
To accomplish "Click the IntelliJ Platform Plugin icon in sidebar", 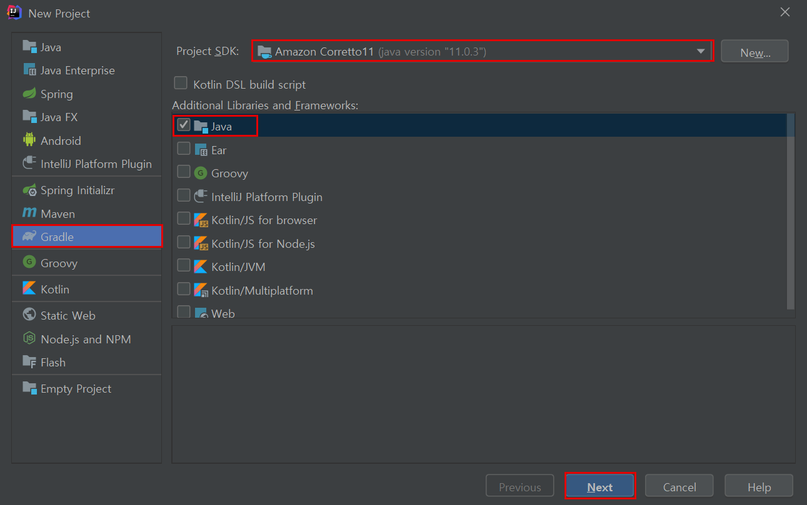I will point(29,164).
